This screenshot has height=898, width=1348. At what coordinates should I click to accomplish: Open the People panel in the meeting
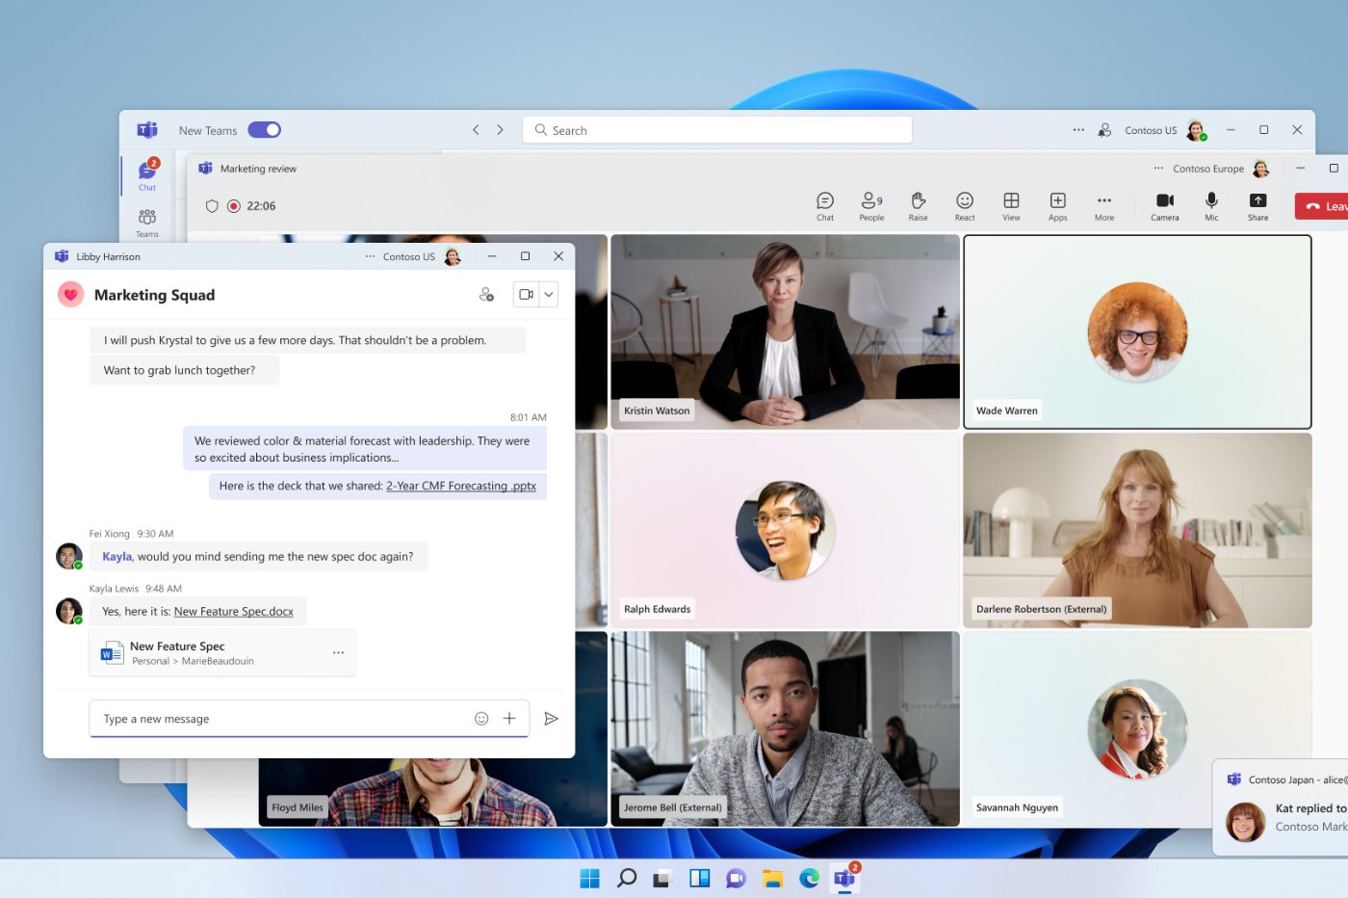[871, 206]
